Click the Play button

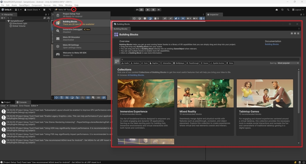coord(148,10)
